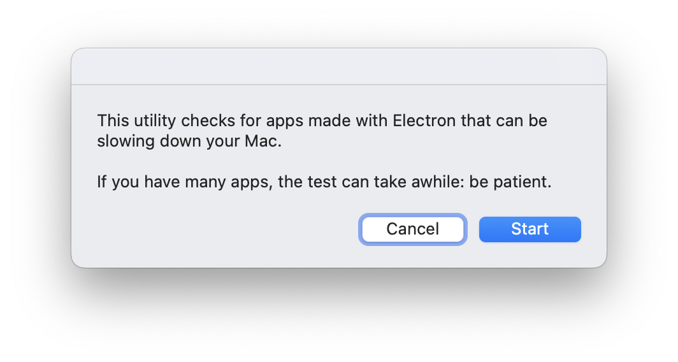Click the separator line below the title bar
Image resolution: width=678 pixels, height=362 pixels.
click(338, 84)
